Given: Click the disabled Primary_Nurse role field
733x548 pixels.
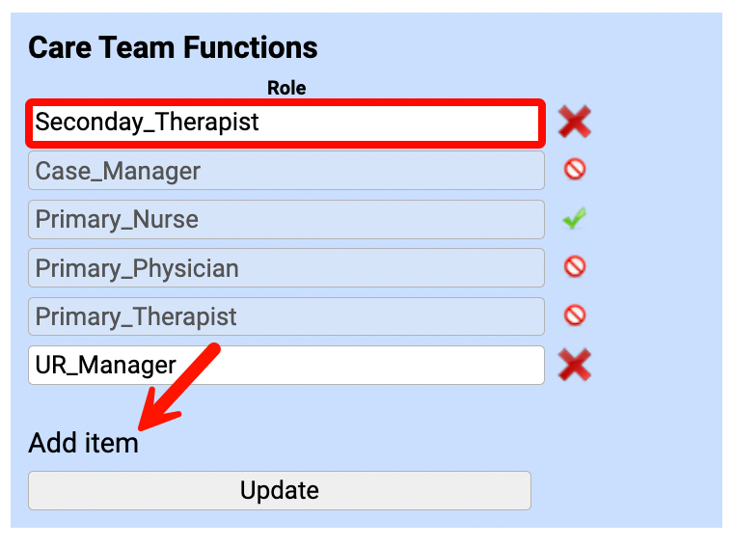Looking at the screenshot, I should 285,220.
